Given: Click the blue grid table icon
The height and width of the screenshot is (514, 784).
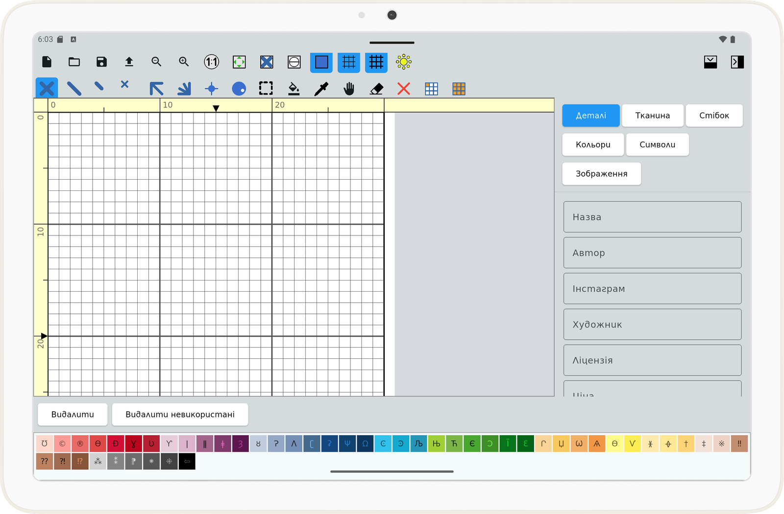Looking at the screenshot, I should coord(431,89).
